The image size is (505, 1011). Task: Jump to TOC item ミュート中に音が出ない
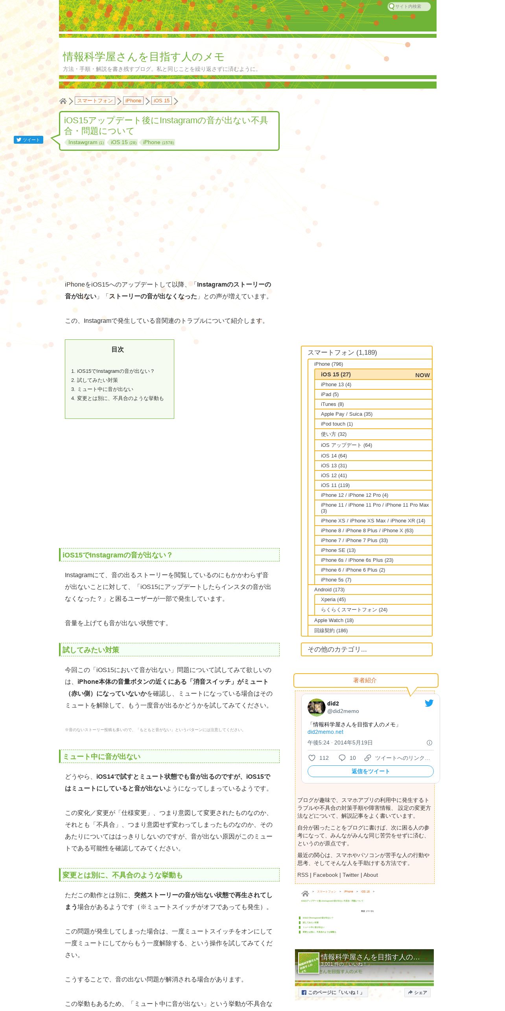pyautogui.click(x=105, y=389)
